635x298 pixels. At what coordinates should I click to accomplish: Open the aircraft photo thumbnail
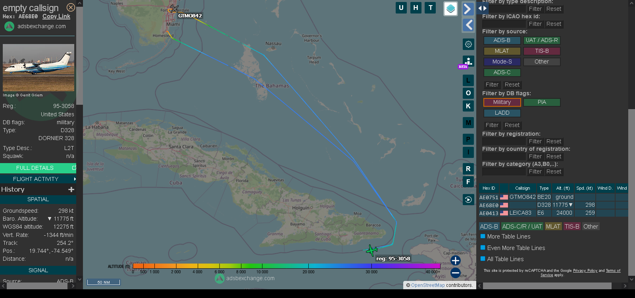[38, 68]
